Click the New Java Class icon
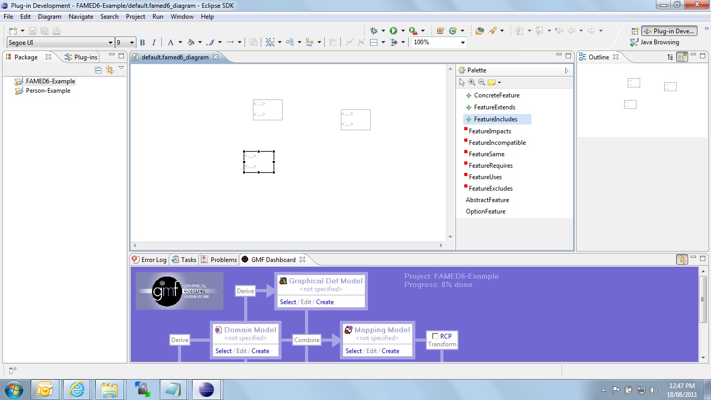This screenshot has width=711, height=400. (x=453, y=31)
